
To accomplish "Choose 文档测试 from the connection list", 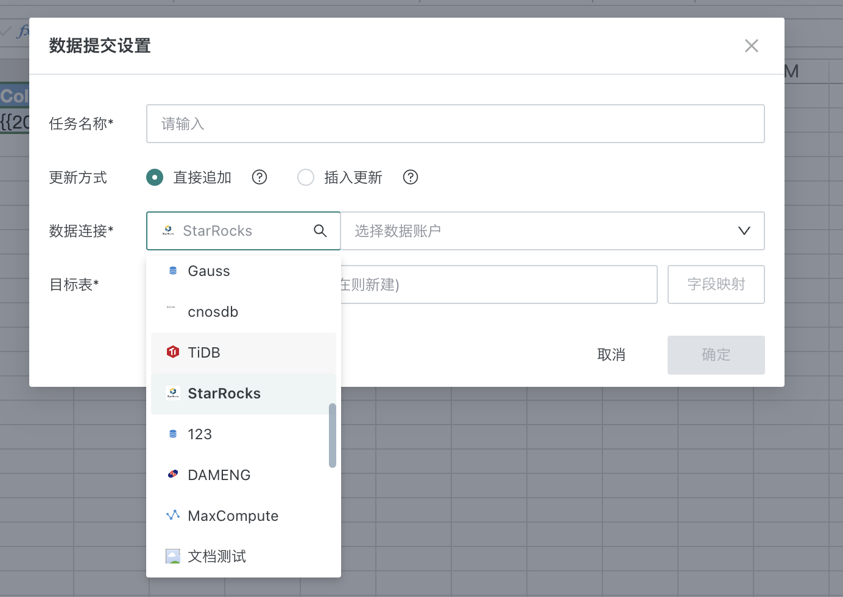I will point(244,557).
